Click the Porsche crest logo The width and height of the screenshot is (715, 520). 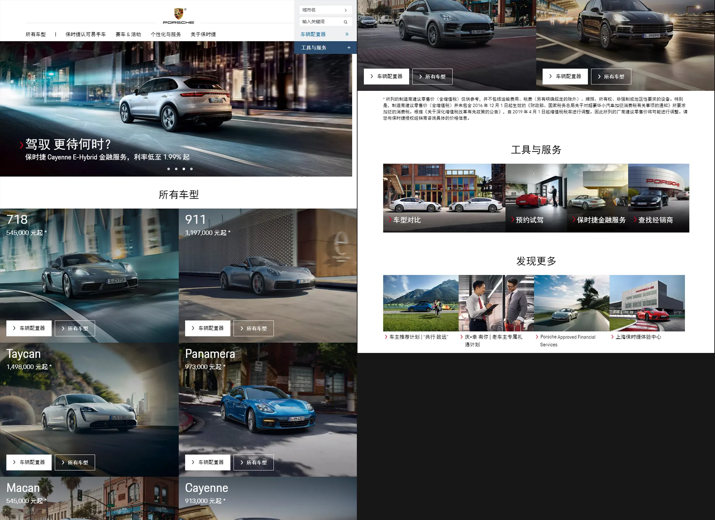click(x=178, y=16)
